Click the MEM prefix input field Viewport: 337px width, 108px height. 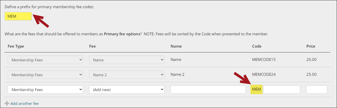pyautogui.click(x=18, y=16)
